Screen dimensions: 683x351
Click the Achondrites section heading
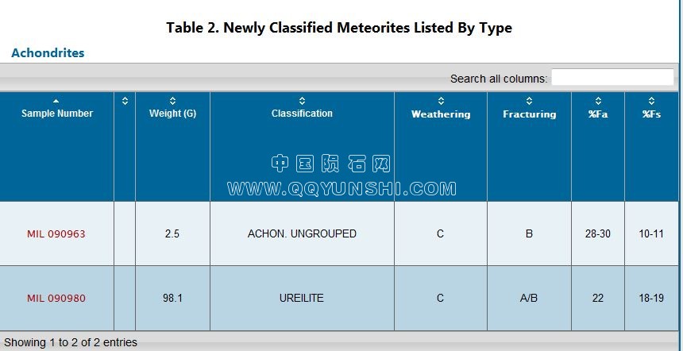coord(48,52)
